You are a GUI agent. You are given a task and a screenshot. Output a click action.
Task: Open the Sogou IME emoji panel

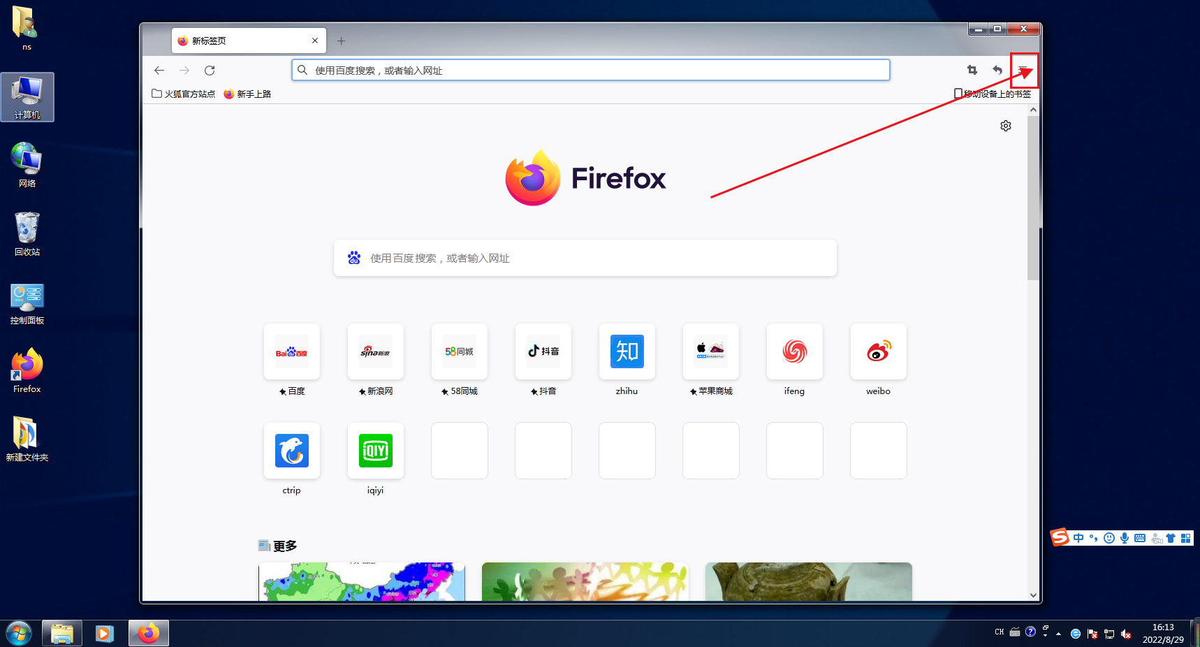1109,538
